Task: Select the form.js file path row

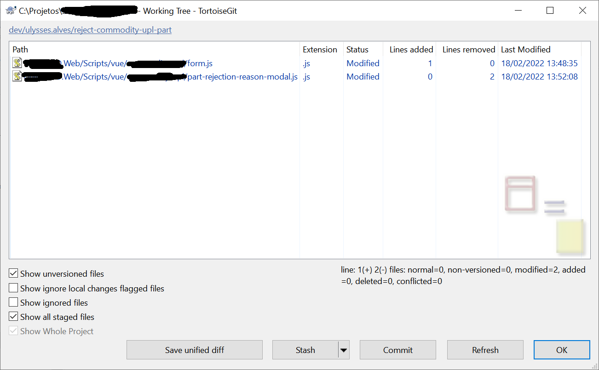Action: pyautogui.click(x=117, y=63)
